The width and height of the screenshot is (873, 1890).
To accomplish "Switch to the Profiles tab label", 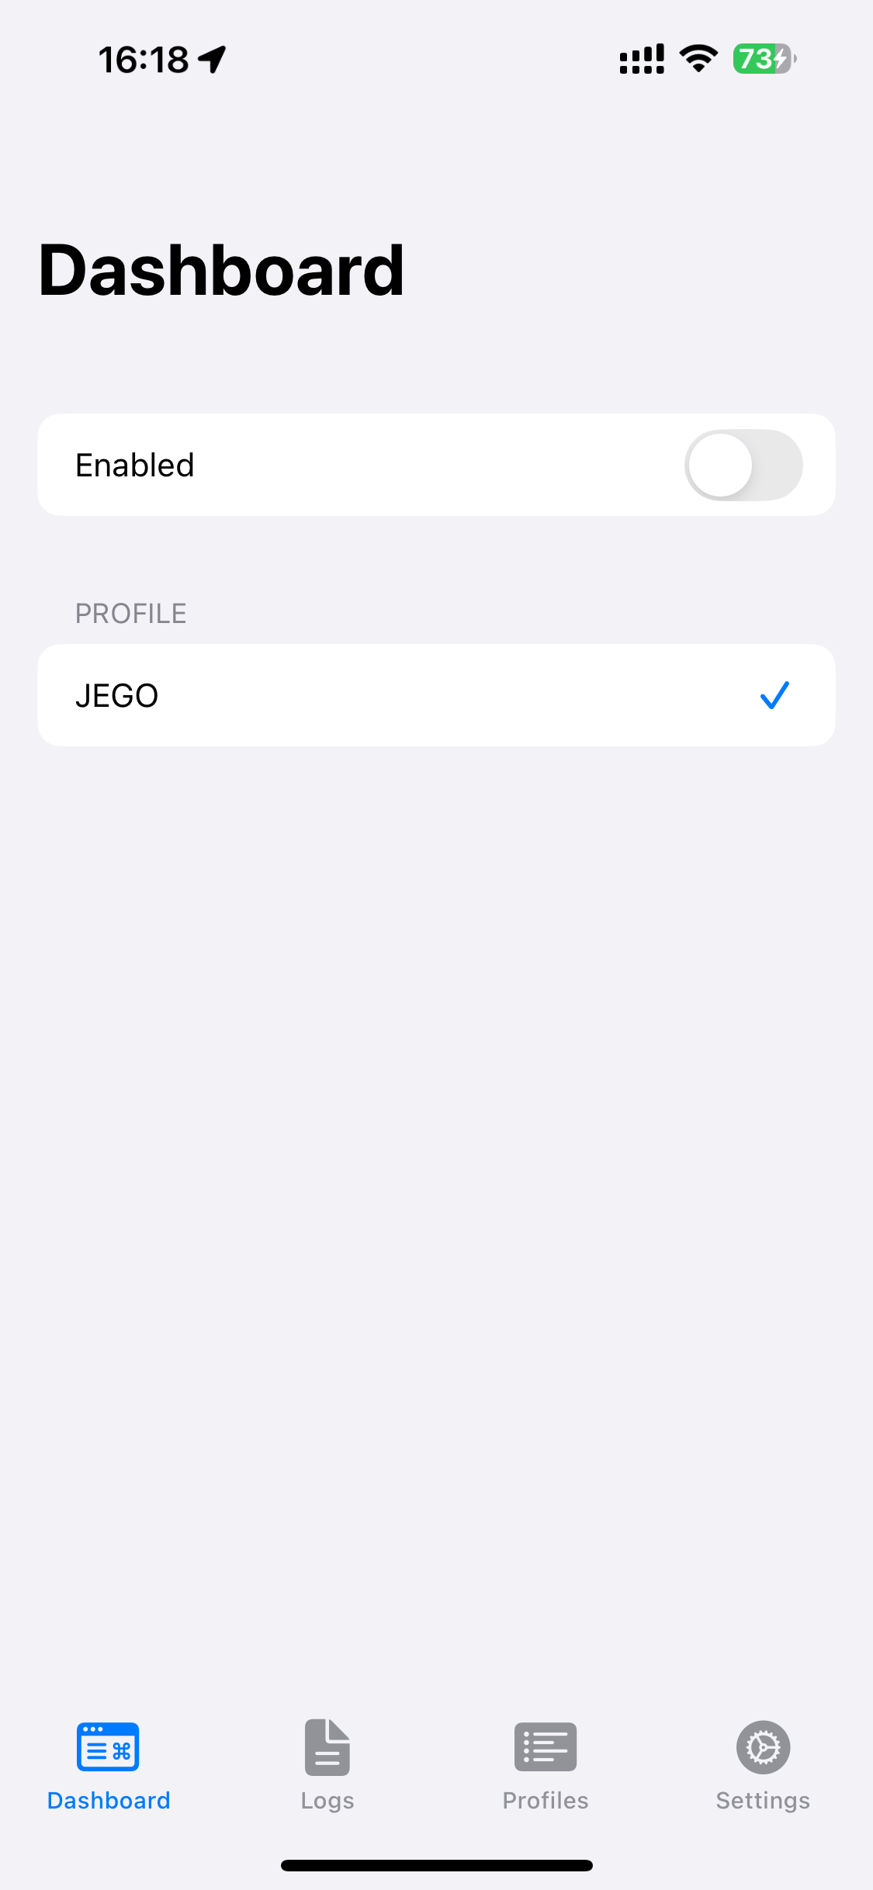I will point(546,1800).
